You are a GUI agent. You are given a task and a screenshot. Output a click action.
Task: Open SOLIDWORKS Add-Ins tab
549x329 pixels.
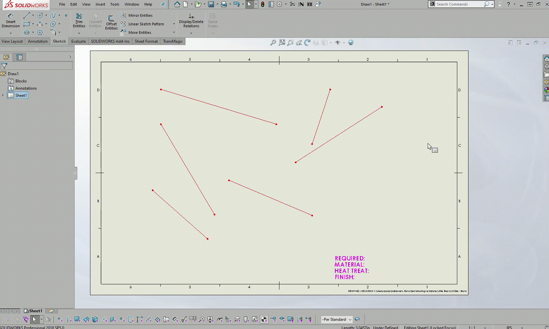click(110, 41)
